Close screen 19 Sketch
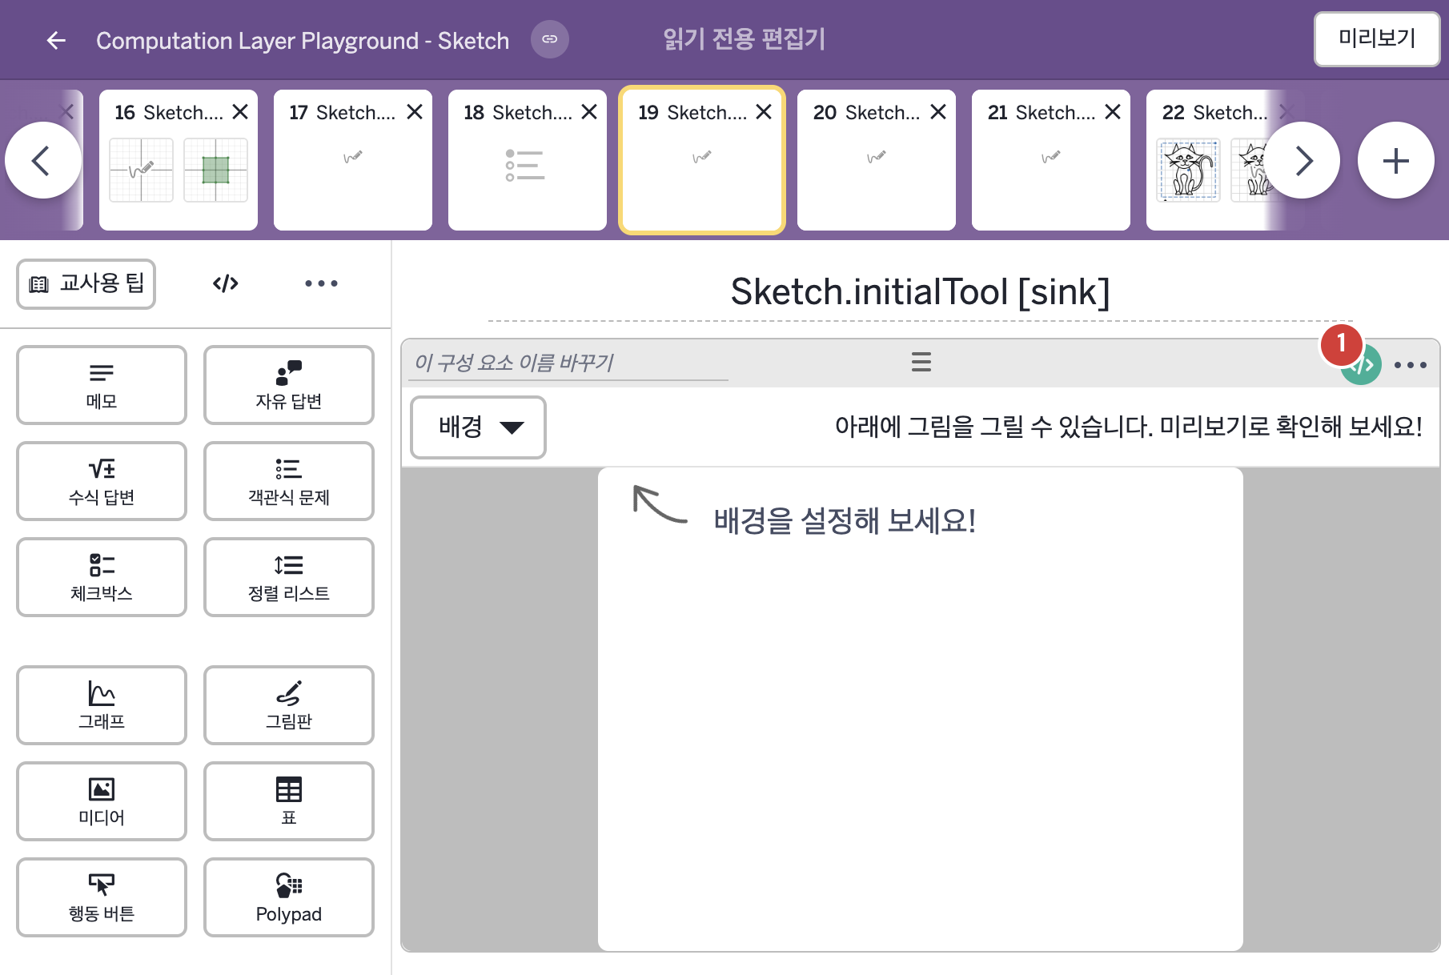Image resolution: width=1449 pixels, height=975 pixels. pyautogui.click(x=764, y=112)
